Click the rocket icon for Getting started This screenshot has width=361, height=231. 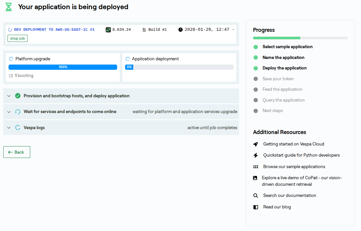coord(256,144)
